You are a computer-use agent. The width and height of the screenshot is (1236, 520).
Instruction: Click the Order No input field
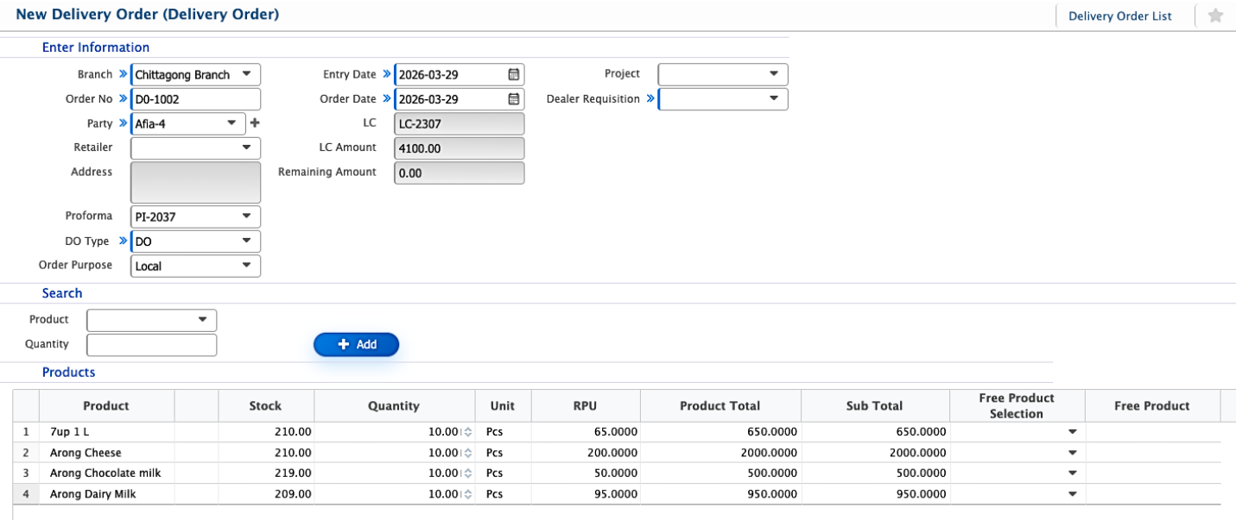(x=195, y=99)
